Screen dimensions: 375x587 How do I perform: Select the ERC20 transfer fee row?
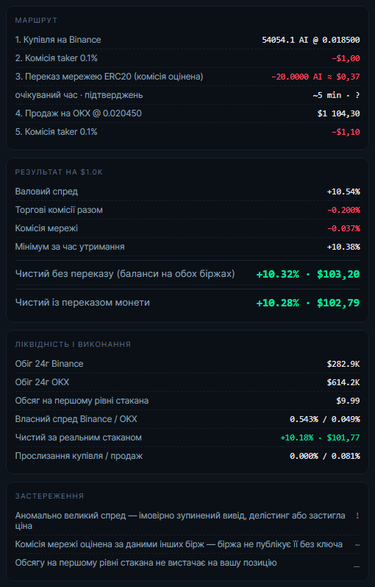pyautogui.click(x=187, y=77)
